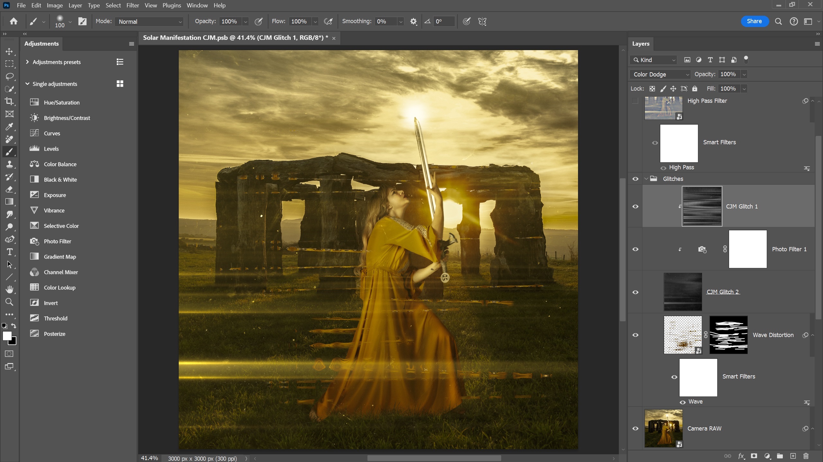Image resolution: width=823 pixels, height=462 pixels.
Task: Select the Move tool
Action: [9, 51]
